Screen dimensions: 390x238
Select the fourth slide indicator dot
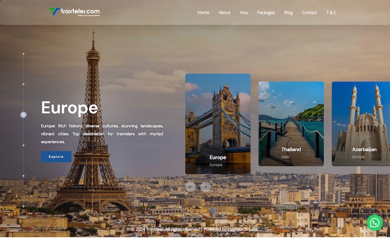tap(23, 145)
